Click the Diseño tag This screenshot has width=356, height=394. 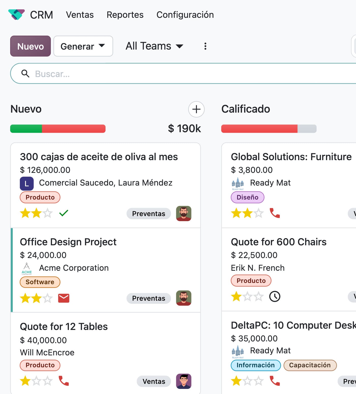tap(247, 197)
